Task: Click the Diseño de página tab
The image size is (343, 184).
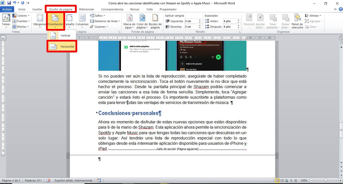Action: coord(61,9)
